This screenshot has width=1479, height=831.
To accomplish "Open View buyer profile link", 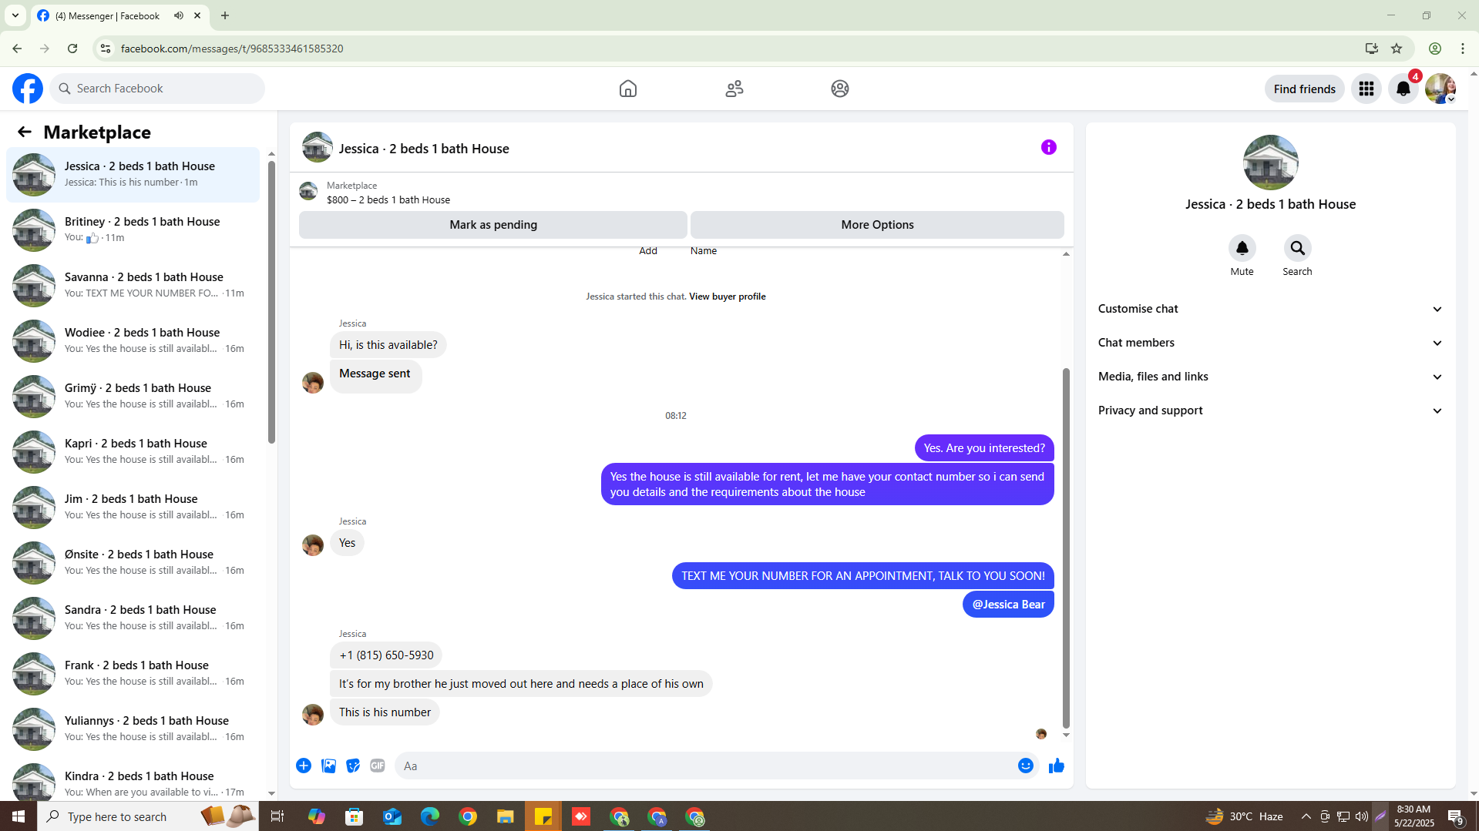I will (x=727, y=297).
